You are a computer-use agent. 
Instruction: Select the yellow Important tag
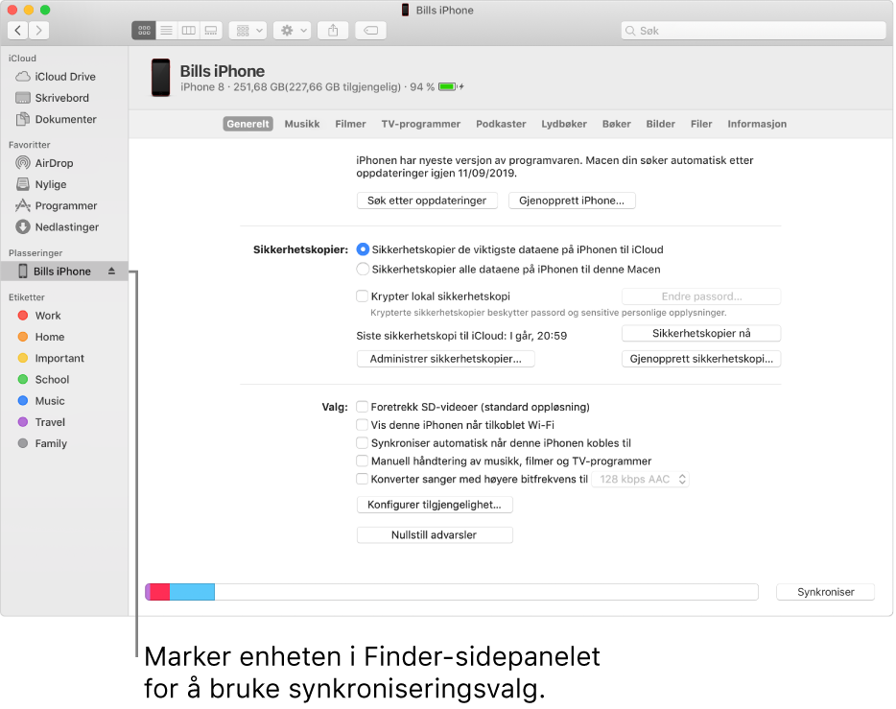point(64,358)
